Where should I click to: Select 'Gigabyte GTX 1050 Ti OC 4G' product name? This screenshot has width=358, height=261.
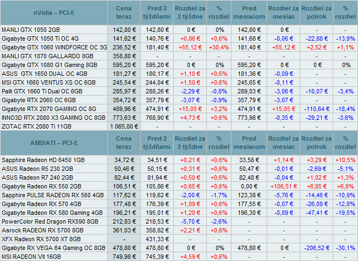coord(40,38)
